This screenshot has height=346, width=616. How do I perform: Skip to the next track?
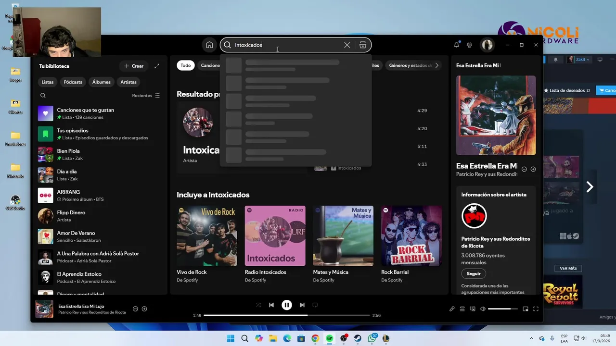pyautogui.click(x=302, y=305)
